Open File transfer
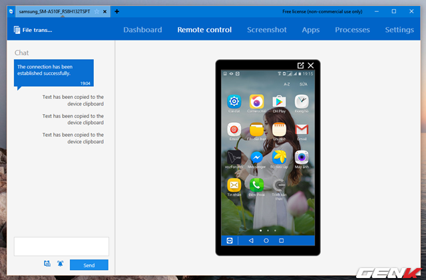 point(33,30)
